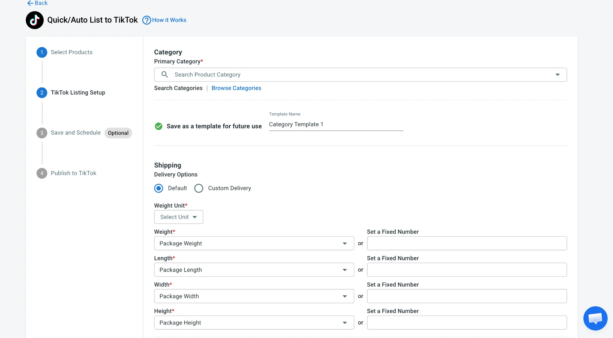Click step 2 circle for TikTok Listing Setup
The width and height of the screenshot is (613, 338).
pos(42,93)
